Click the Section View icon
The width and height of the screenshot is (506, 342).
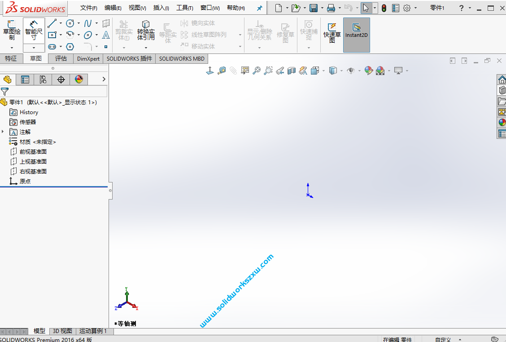pyautogui.click(x=292, y=71)
